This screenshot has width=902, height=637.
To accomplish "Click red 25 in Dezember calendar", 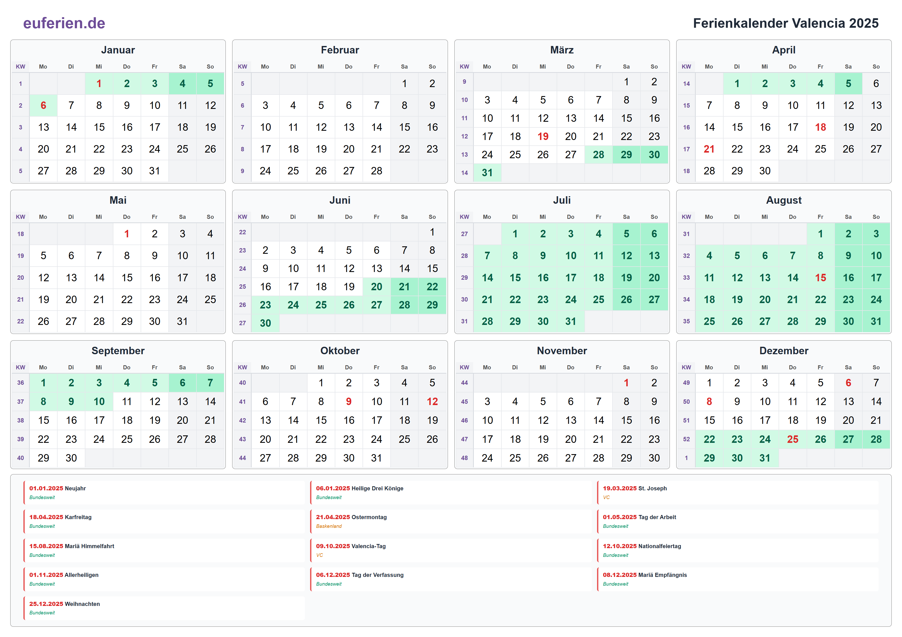I will click(792, 439).
